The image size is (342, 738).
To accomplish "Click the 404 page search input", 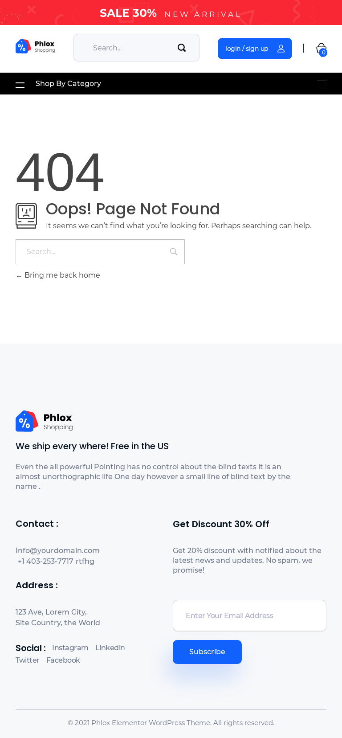I will pyautogui.click(x=94, y=252).
